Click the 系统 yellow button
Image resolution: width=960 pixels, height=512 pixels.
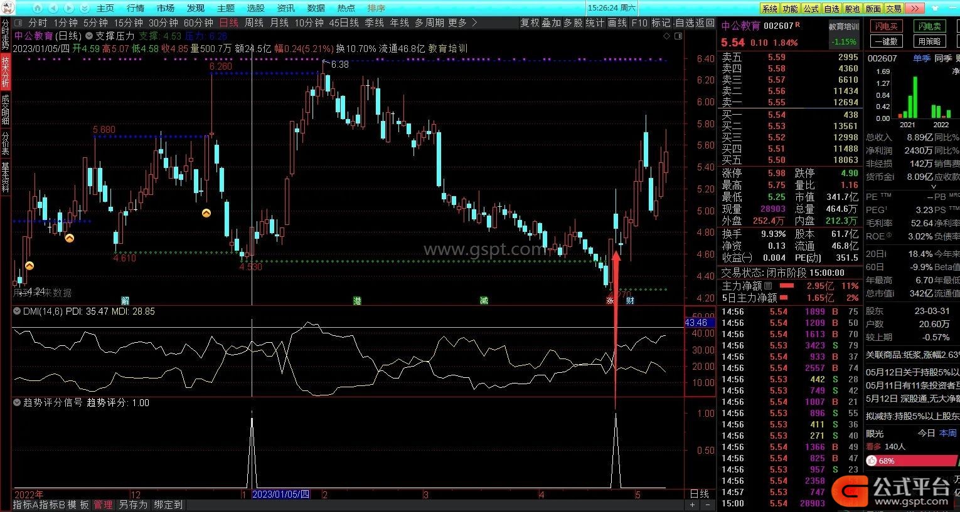769,9
